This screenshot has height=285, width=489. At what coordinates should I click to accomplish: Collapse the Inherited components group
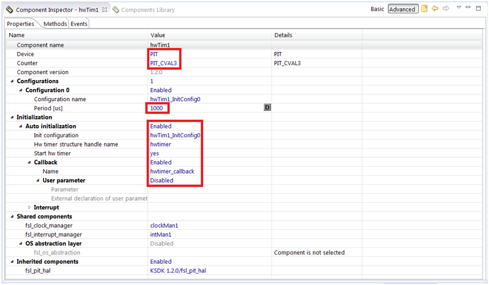tap(12, 262)
